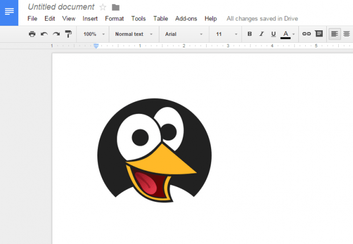Toggle italic formatting
The height and width of the screenshot is (244, 353).
[261, 34]
